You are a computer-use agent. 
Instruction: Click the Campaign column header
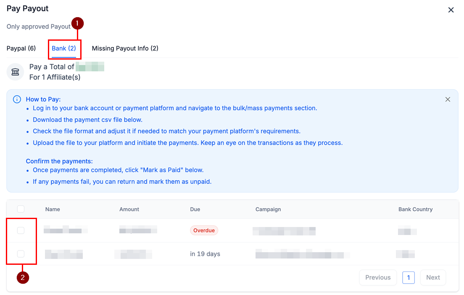point(268,209)
